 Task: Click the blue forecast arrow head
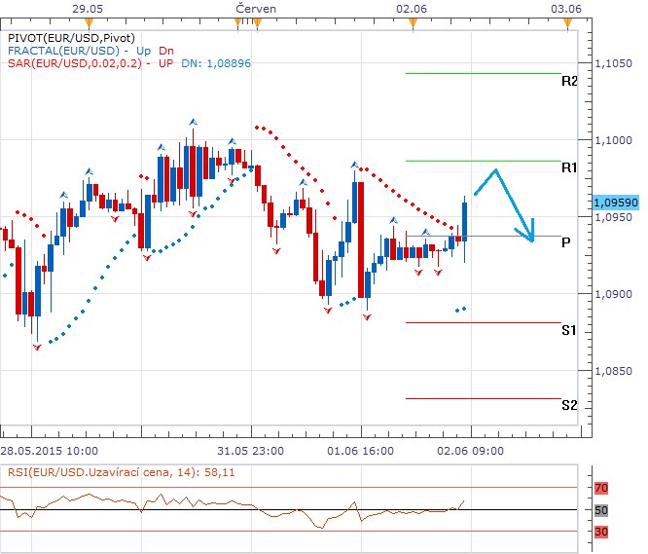pyautogui.click(x=530, y=235)
